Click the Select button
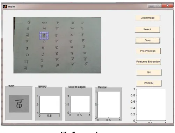 [147, 30]
